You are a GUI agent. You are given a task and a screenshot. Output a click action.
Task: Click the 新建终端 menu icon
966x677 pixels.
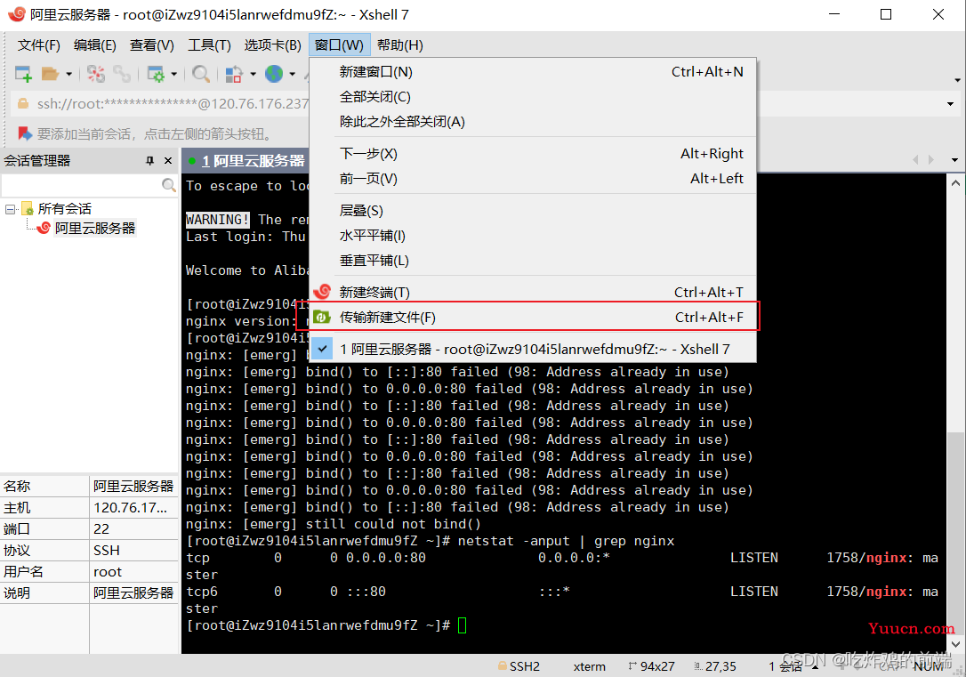[x=322, y=292]
